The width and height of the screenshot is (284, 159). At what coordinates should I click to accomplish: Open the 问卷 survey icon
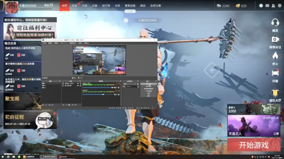[275, 73]
